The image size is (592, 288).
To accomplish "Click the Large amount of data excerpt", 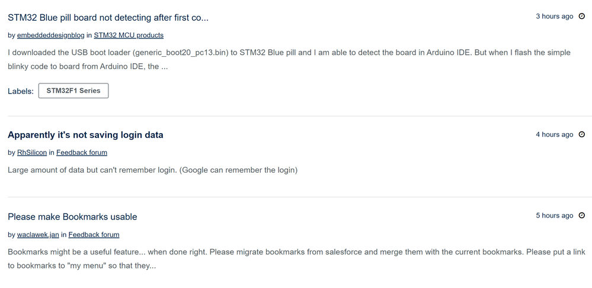I will (x=152, y=170).
